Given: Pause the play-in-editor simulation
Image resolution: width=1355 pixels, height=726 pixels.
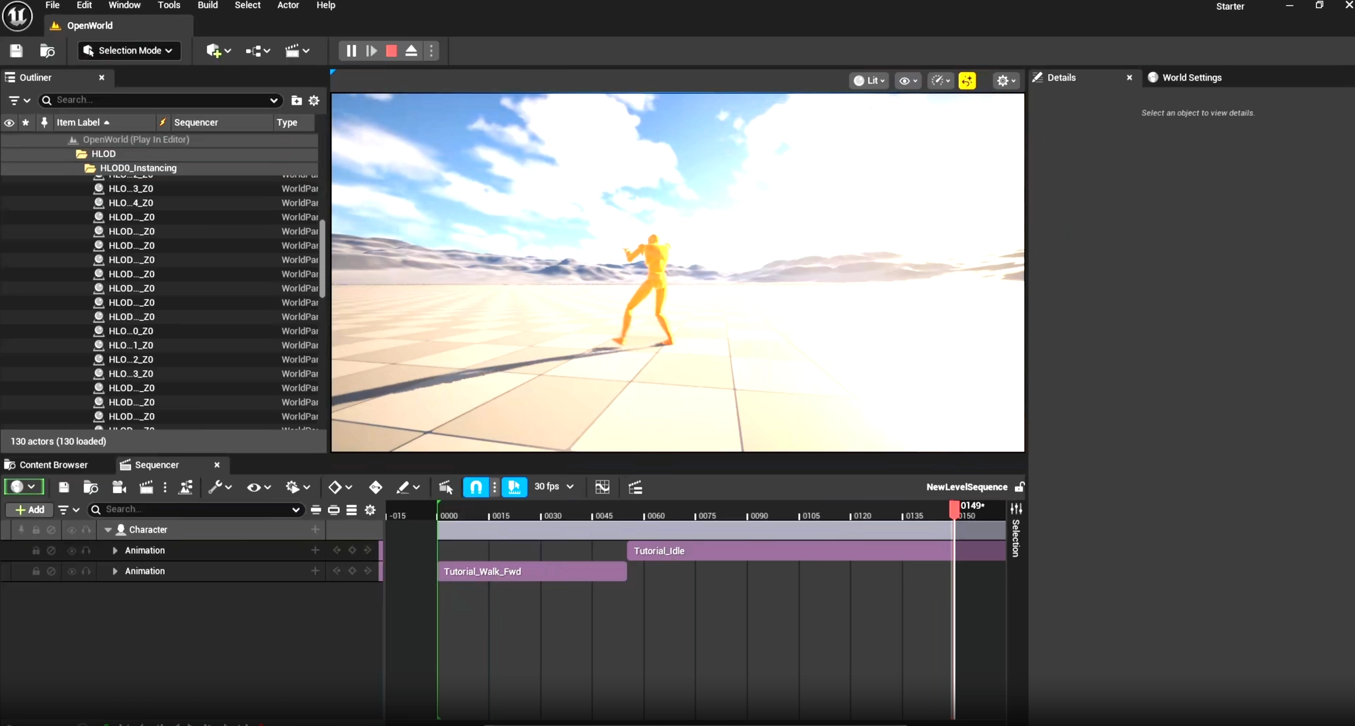Looking at the screenshot, I should (x=351, y=51).
